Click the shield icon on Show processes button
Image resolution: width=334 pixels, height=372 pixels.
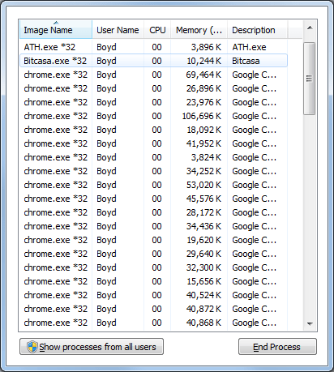pyautogui.click(x=32, y=347)
